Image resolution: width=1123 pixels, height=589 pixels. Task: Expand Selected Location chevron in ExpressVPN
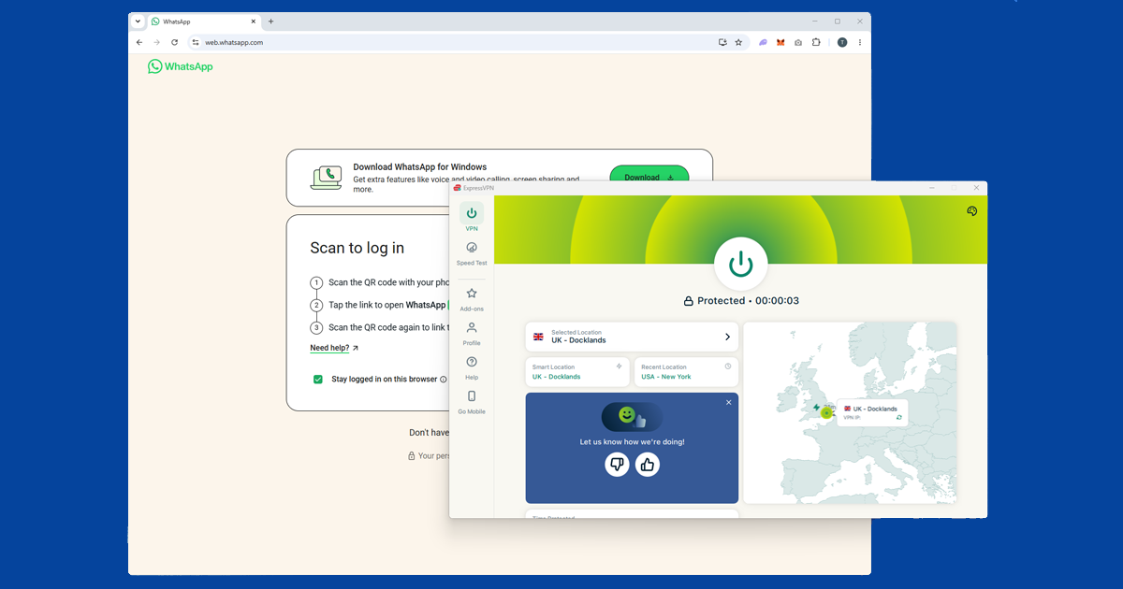click(x=727, y=337)
